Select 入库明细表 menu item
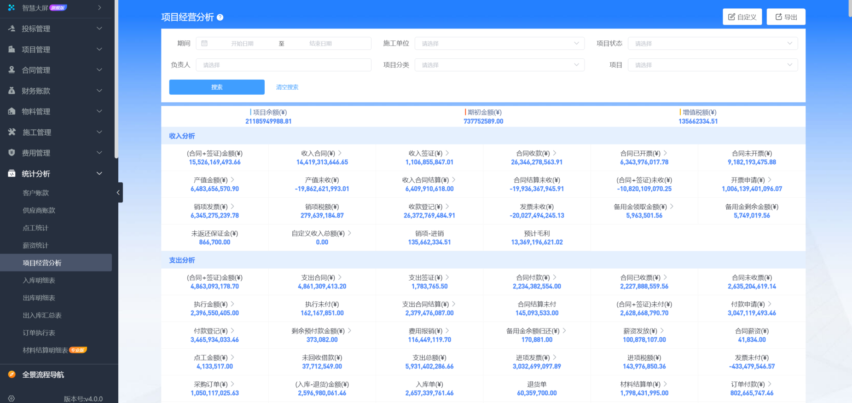This screenshot has width=852, height=403. pyautogui.click(x=39, y=280)
